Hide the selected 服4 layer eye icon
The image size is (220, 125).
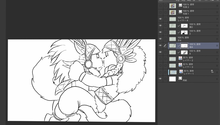point(160,46)
